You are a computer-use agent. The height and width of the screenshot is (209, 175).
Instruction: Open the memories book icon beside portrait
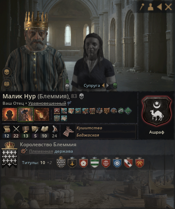click(x=7, y=84)
